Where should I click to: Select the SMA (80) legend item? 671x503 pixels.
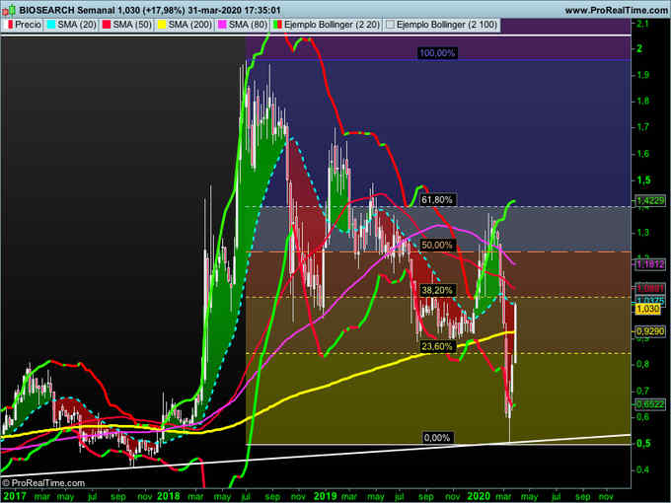click(x=243, y=25)
